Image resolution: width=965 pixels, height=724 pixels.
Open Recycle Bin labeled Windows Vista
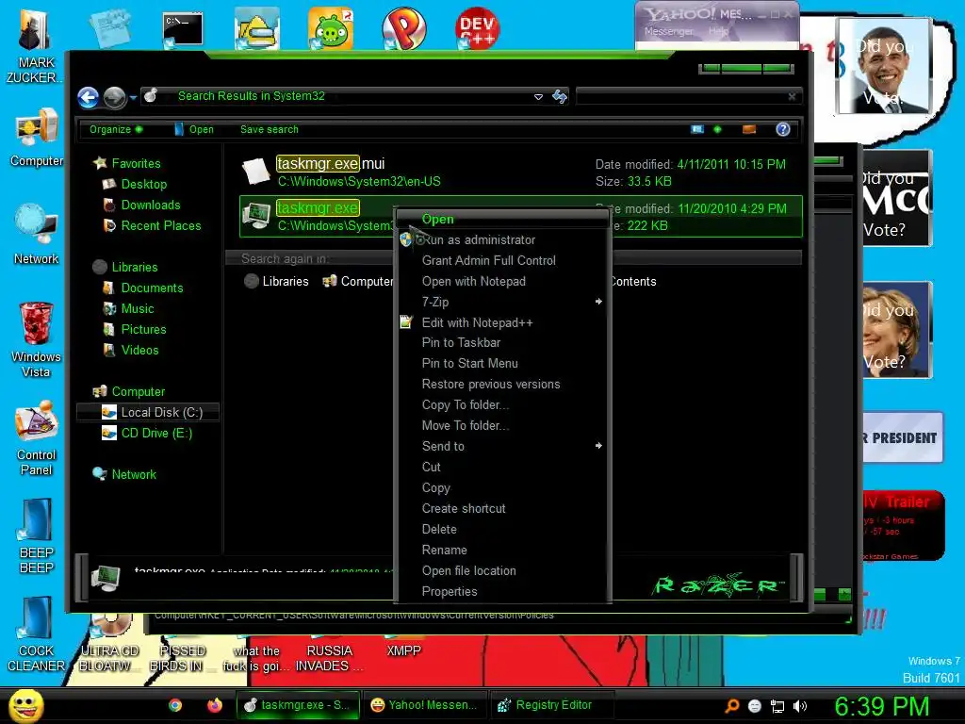point(36,339)
